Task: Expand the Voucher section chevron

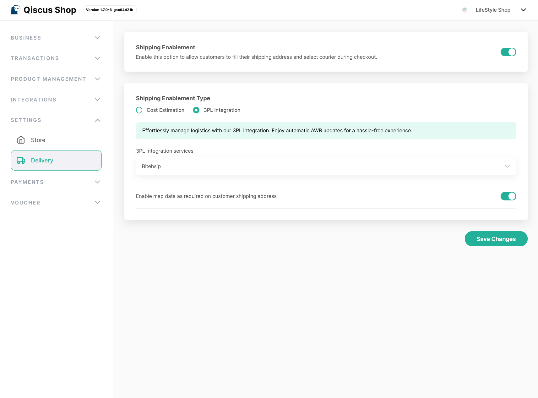Action: (x=97, y=202)
